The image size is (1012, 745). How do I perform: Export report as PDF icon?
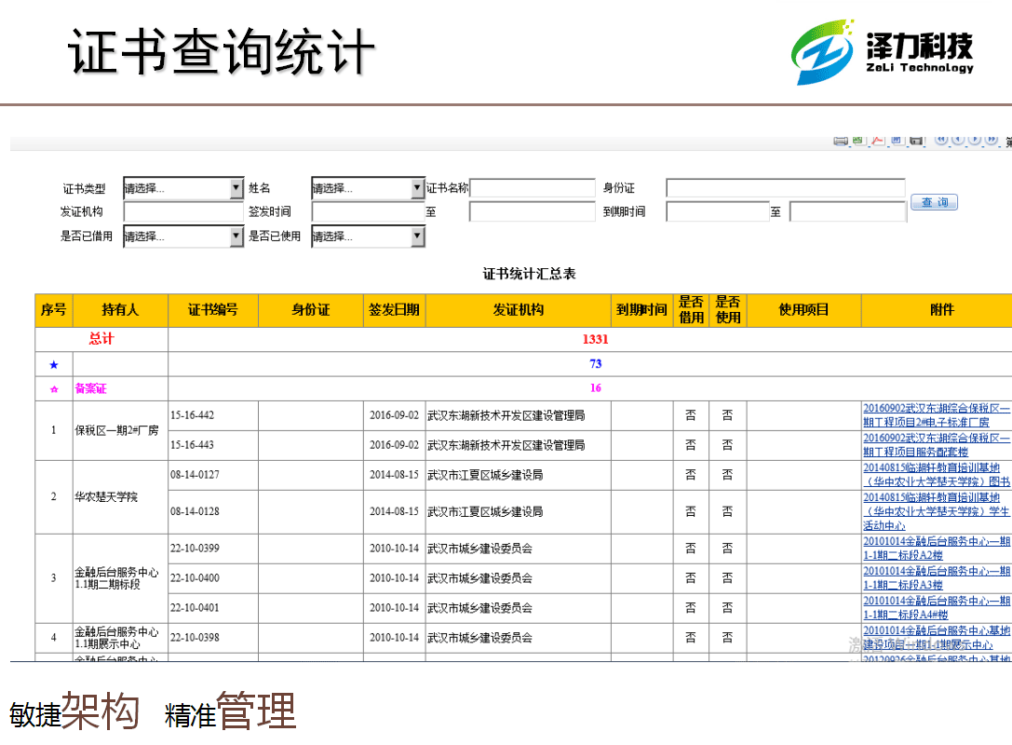point(877,141)
